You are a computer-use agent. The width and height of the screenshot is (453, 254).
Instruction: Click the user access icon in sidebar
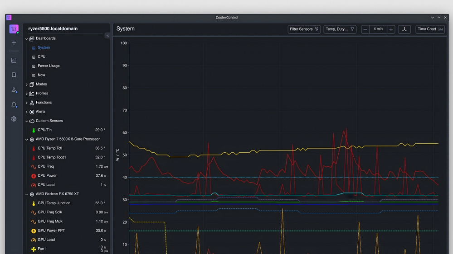pyautogui.click(x=14, y=89)
